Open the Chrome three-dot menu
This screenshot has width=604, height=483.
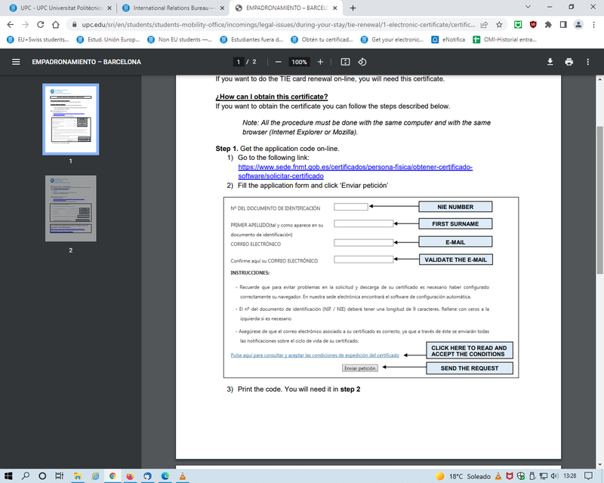tap(593, 25)
